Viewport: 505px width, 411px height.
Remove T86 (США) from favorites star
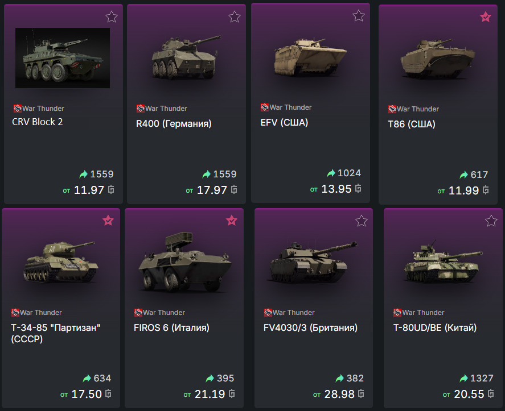[x=485, y=17]
